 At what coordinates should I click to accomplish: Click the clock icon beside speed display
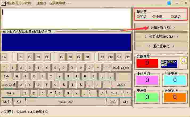pos(184,60)
